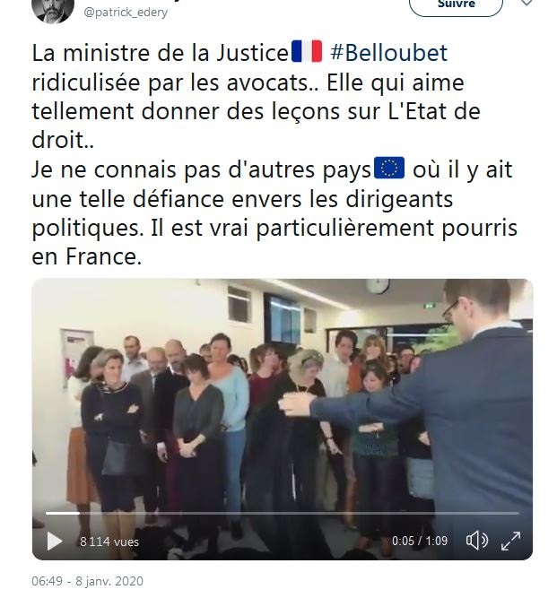Screen dimensions: 557x598
Task: Click the played portion of progress bar
Action: click(63, 514)
